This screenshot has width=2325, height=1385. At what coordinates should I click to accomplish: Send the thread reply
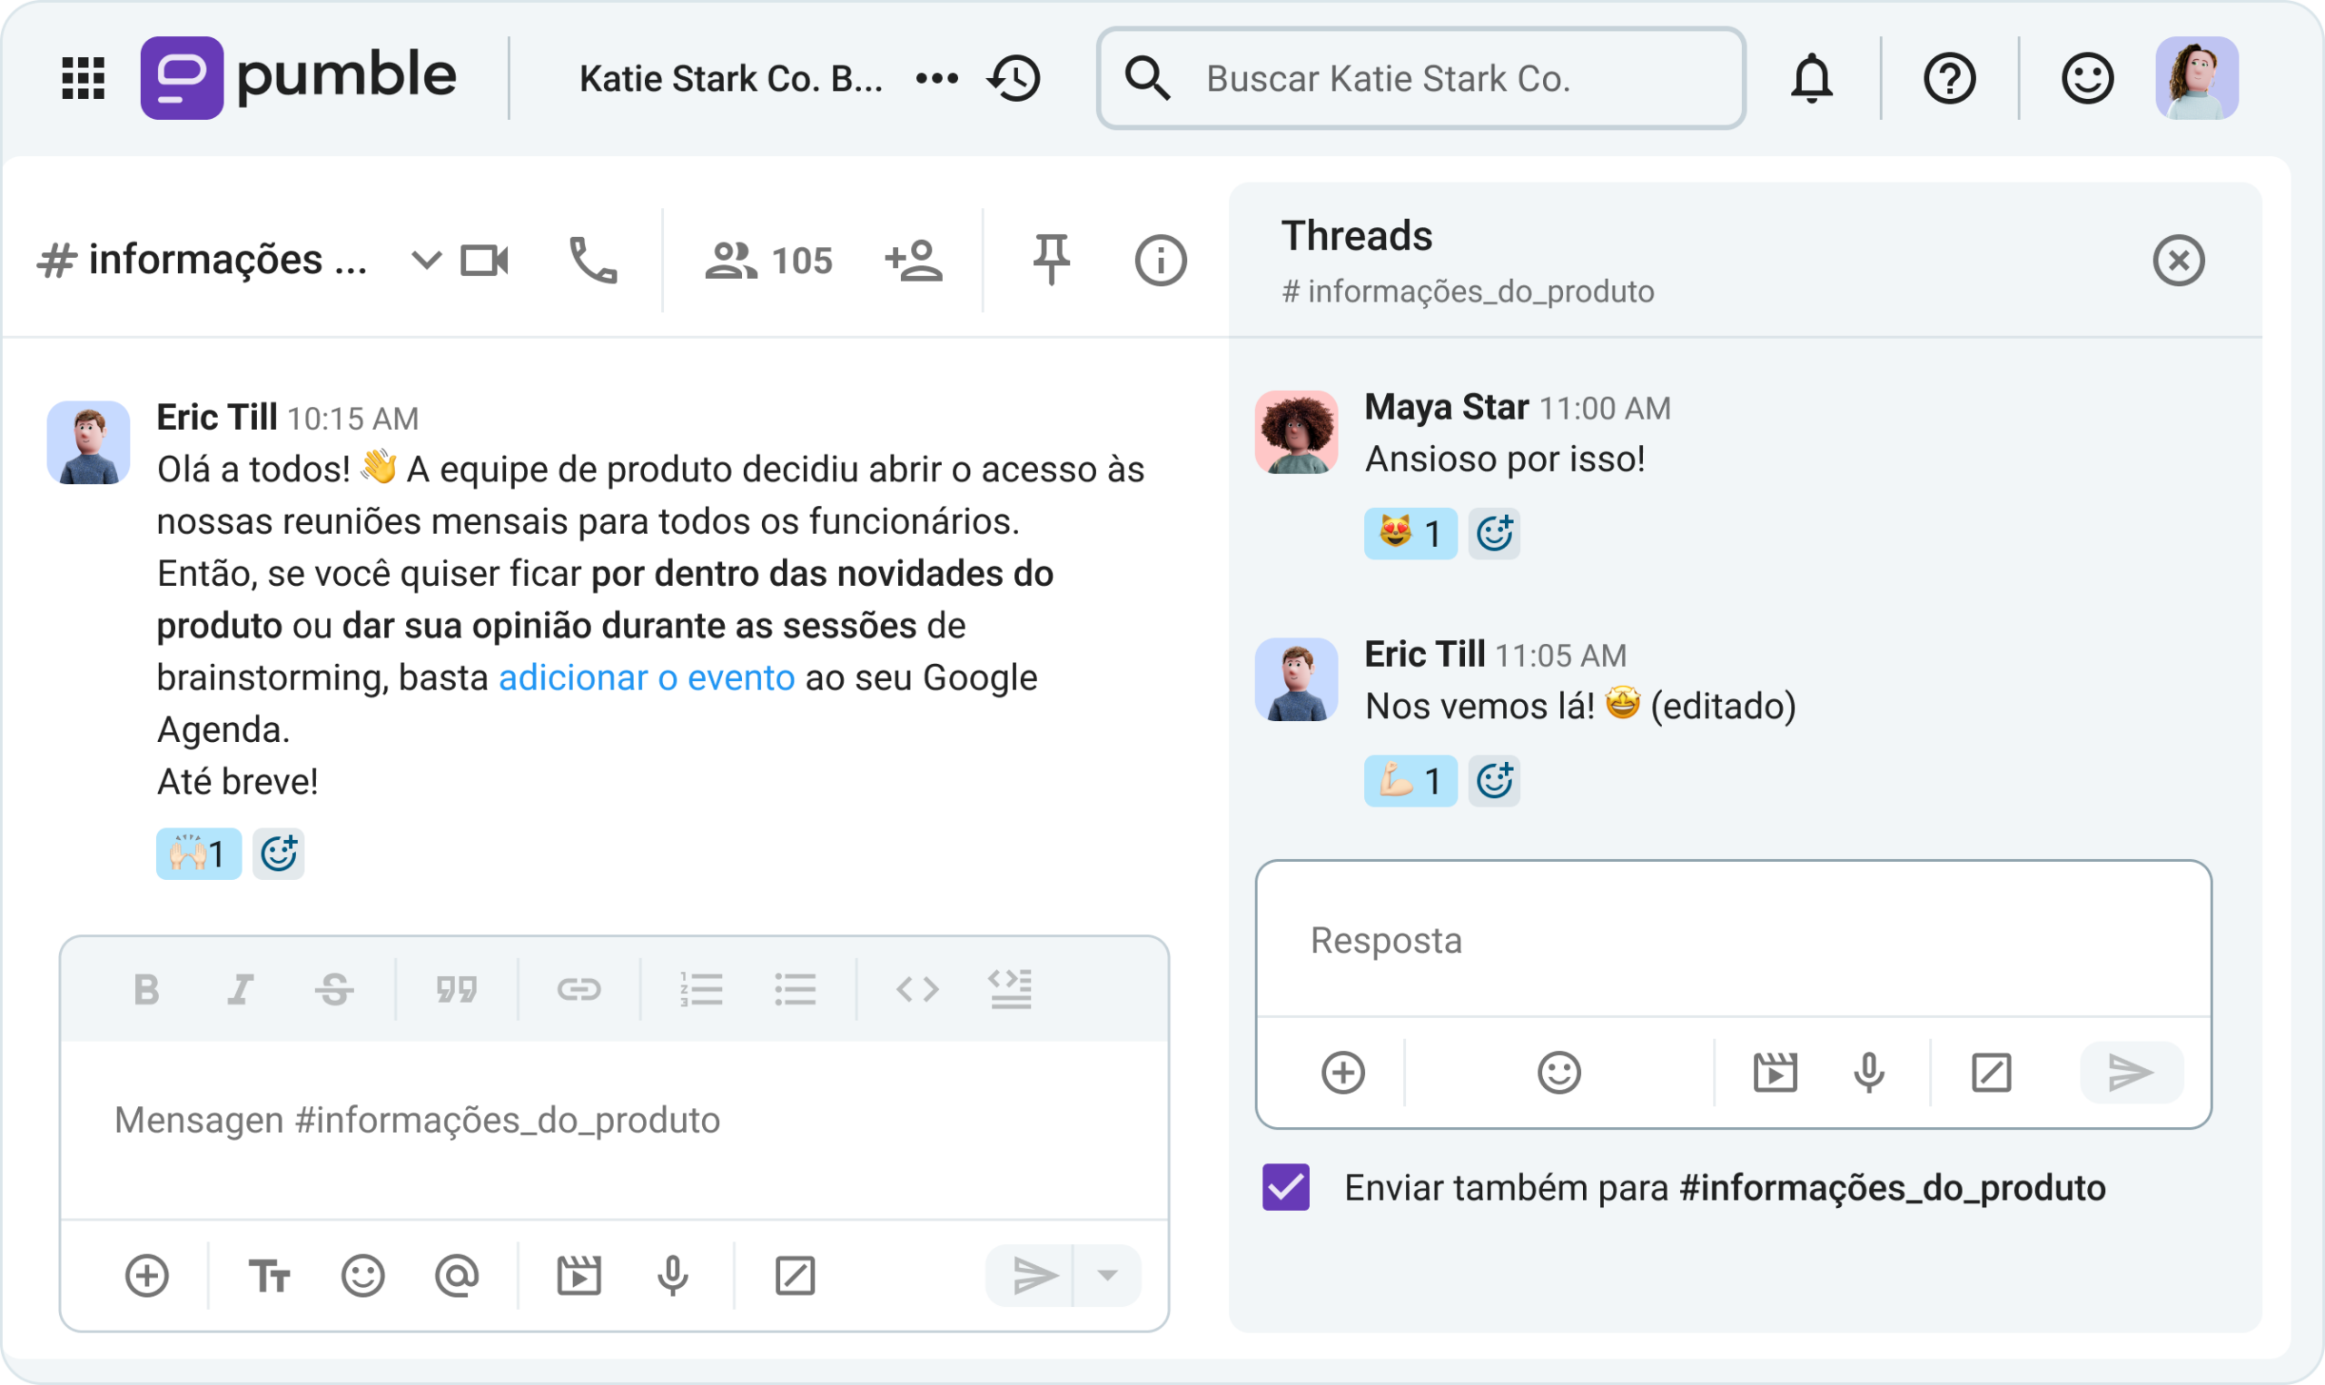[2132, 1073]
